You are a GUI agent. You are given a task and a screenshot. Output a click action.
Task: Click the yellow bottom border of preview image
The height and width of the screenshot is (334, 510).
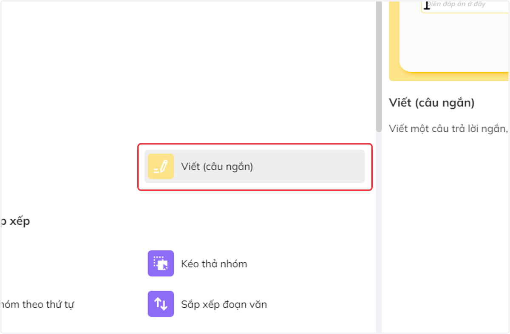click(x=449, y=77)
